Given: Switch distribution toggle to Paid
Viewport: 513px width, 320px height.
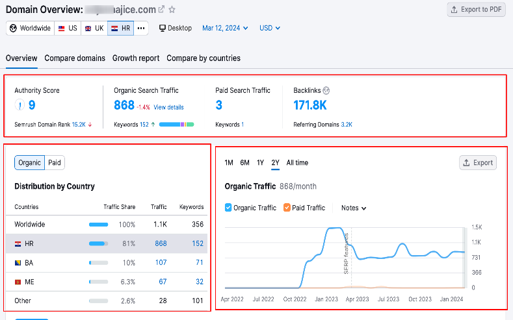Looking at the screenshot, I should click(55, 163).
